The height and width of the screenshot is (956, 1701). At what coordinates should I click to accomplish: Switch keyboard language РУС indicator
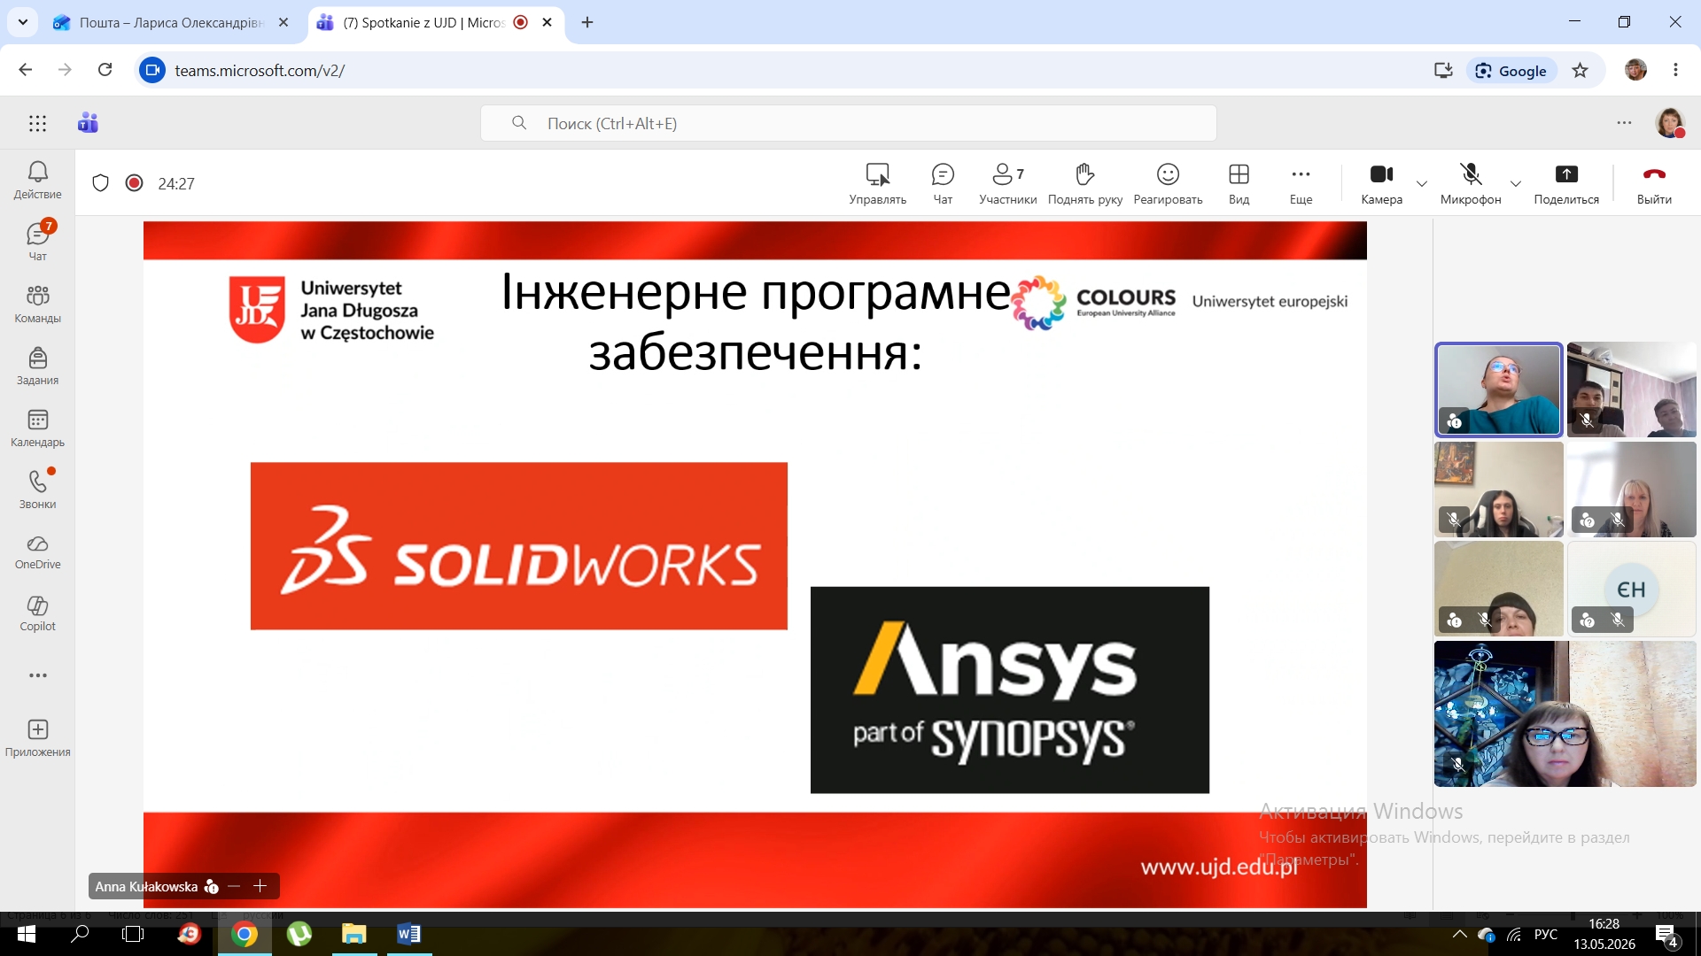(1546, 935)
